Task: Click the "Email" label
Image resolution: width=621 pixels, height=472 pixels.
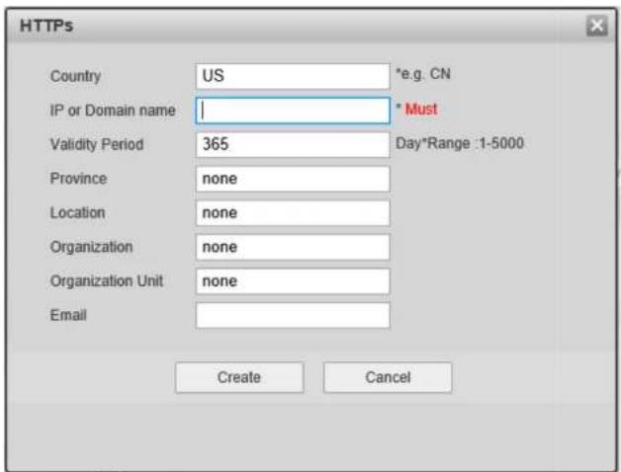Action: click(x=68, y=315)
